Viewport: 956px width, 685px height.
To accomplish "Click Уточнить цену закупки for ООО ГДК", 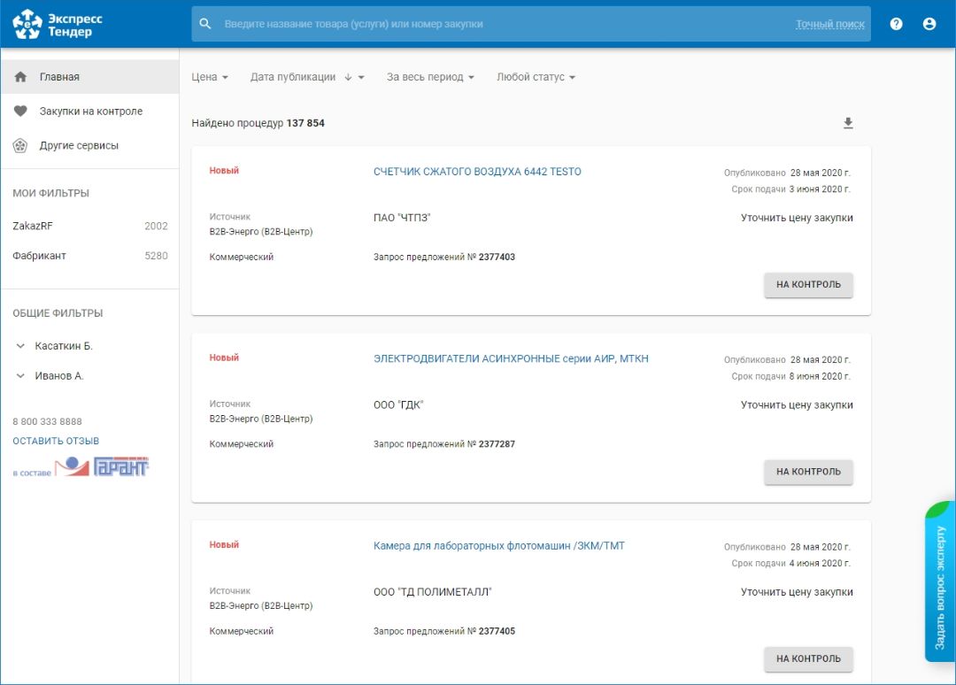I will click(x=797, y=405).
